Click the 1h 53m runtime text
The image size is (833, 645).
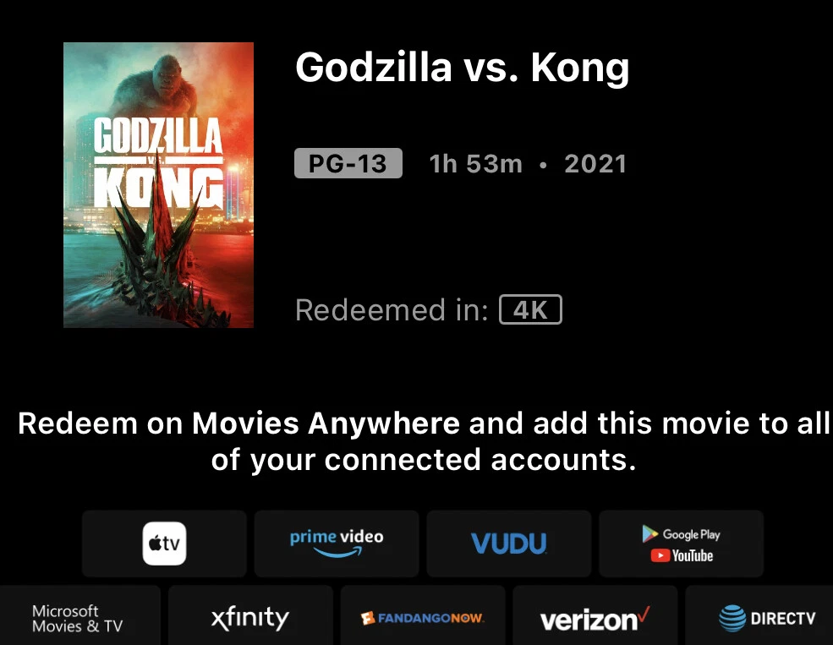pyautogui.click(x=476, y=163)
